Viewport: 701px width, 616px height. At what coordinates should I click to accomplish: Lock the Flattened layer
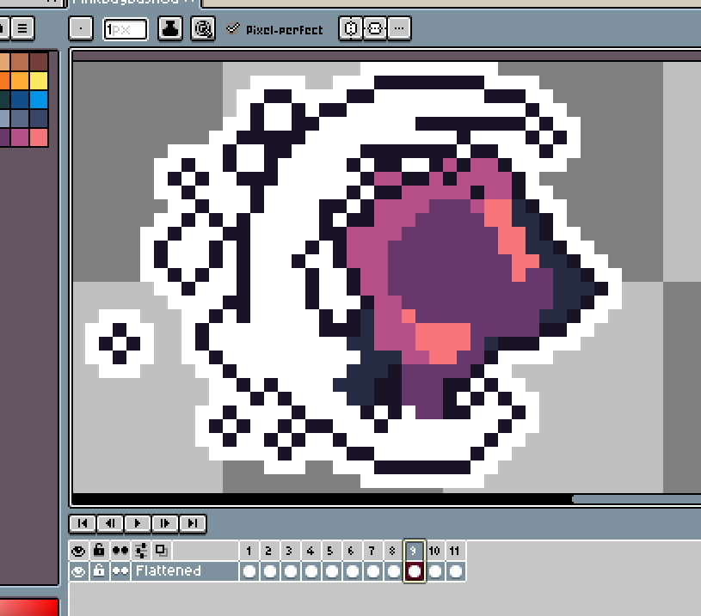[x=99, y=571]
